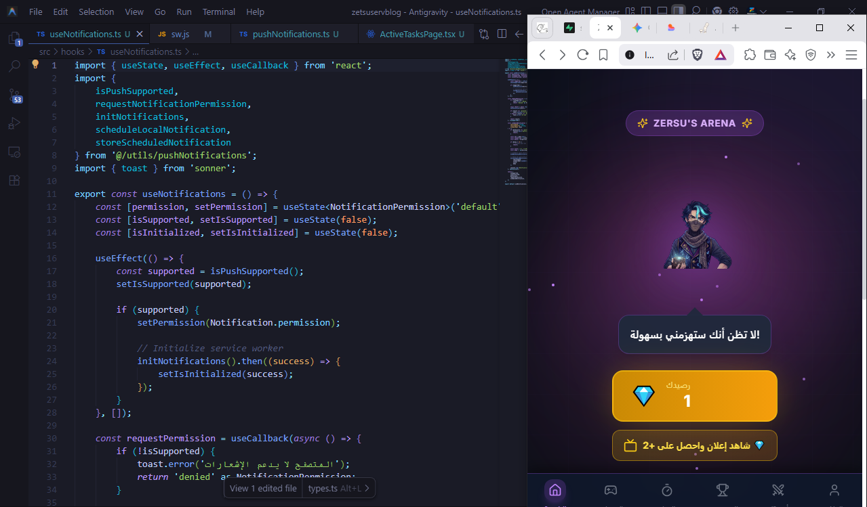Image resolution: width=867 pixels, height=507 pixels.
Task: Open the Brave Wallet icon
Action: click(x=770, y=55)
